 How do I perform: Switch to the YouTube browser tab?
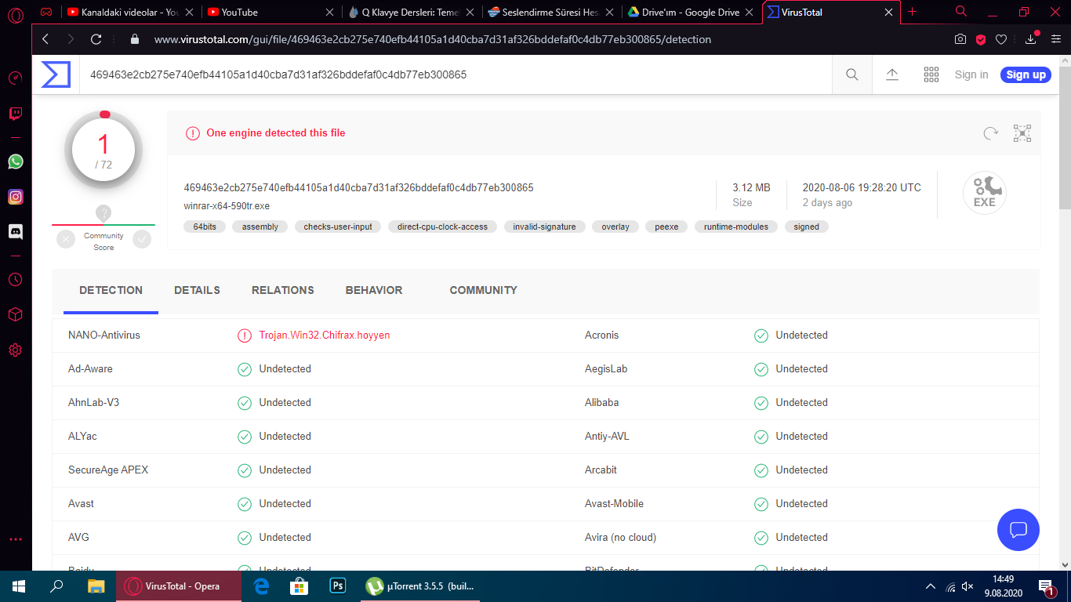coord(271,13)
